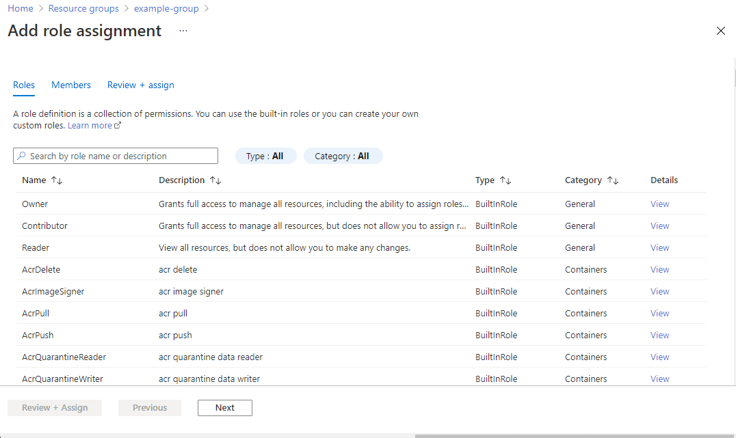Select the AcrPull role
Image resolution: width=736 pixels, height=438 pixels.
coord(361,313)
